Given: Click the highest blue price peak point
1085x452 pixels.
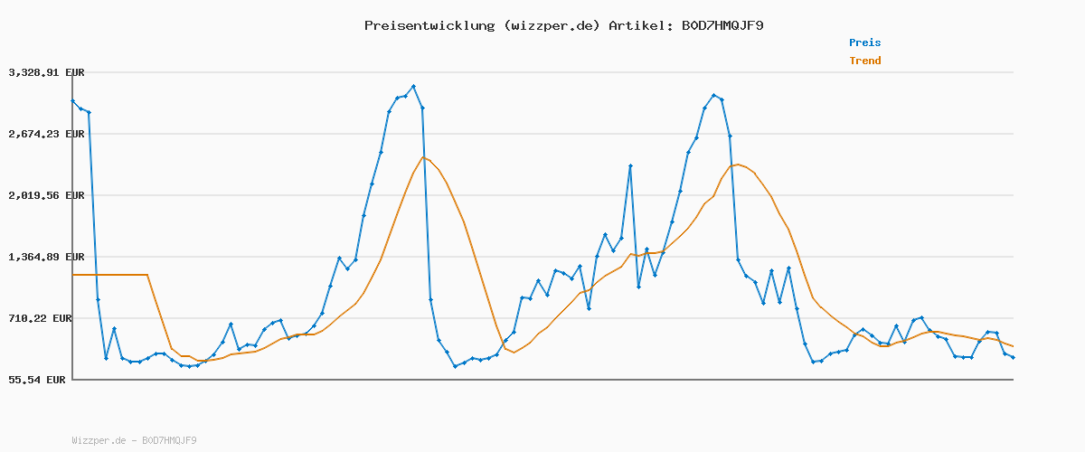Looking at the screenshot, I should [413, 87].
